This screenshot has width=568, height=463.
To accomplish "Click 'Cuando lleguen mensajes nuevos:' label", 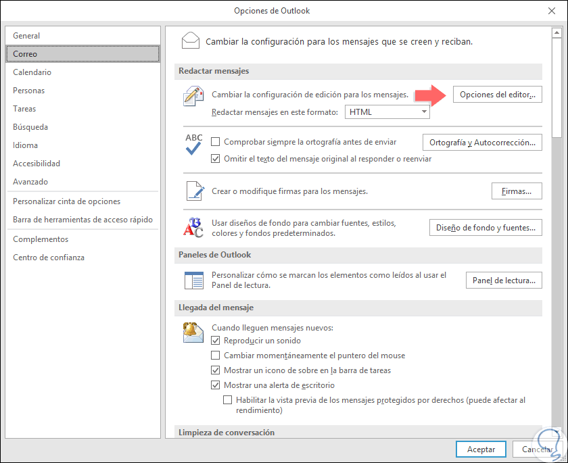I will click(273, 328).
